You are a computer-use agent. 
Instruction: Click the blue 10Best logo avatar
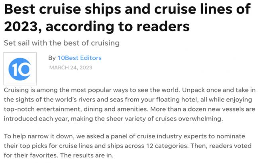coord(20,69)
